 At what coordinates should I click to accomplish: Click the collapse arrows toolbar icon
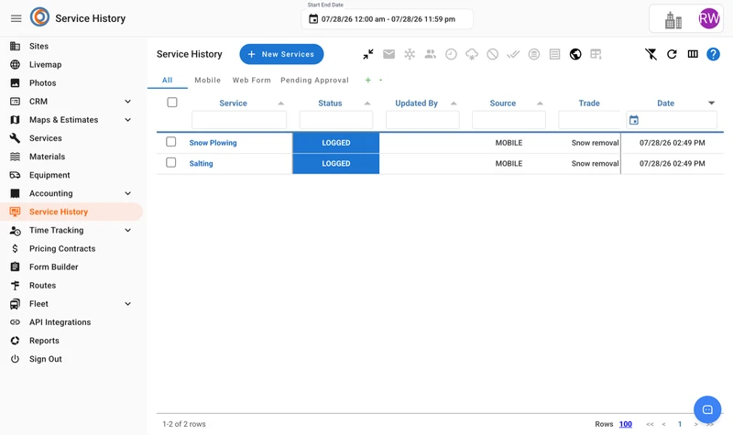coord(368,54)
